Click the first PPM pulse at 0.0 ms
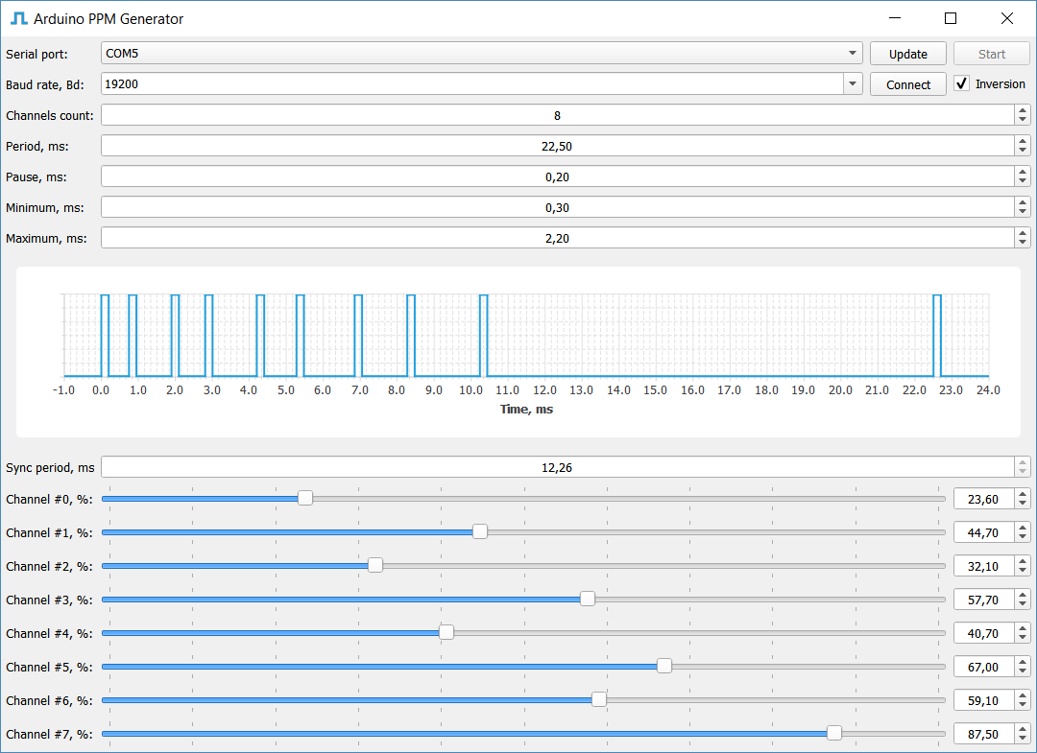This screenshot has height=753, width=1037. (105, 336)
